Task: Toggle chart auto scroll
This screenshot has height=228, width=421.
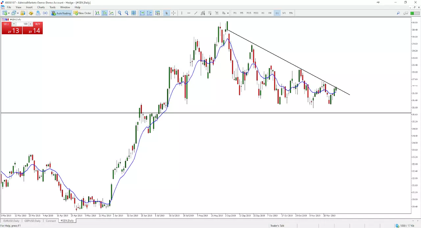Action: [142, 13]
